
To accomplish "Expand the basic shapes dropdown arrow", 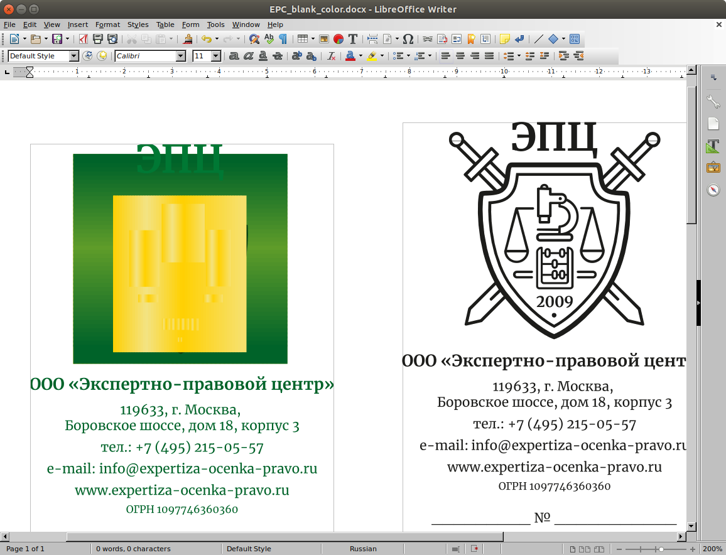I will pyautogui.click(x=563, y=39).
